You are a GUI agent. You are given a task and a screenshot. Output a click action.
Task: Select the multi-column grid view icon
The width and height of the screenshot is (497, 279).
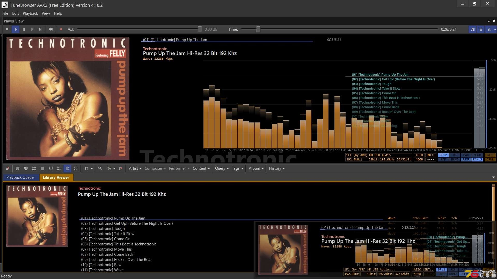click(x=51, y=168)
